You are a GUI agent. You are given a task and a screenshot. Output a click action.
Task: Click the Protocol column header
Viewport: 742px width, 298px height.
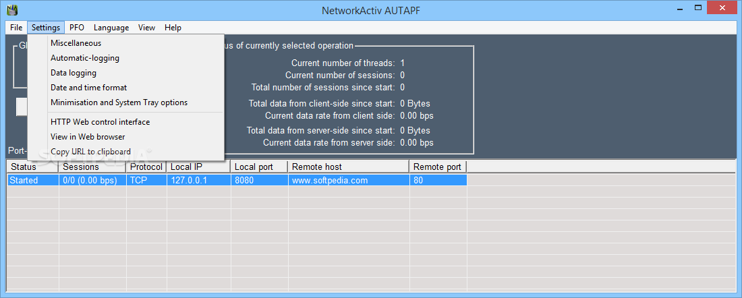146,167
